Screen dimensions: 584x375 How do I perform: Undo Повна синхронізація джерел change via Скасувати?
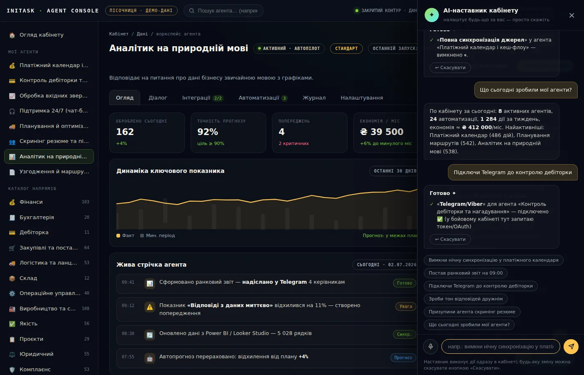pyautogui.click(x=450, y=67)
